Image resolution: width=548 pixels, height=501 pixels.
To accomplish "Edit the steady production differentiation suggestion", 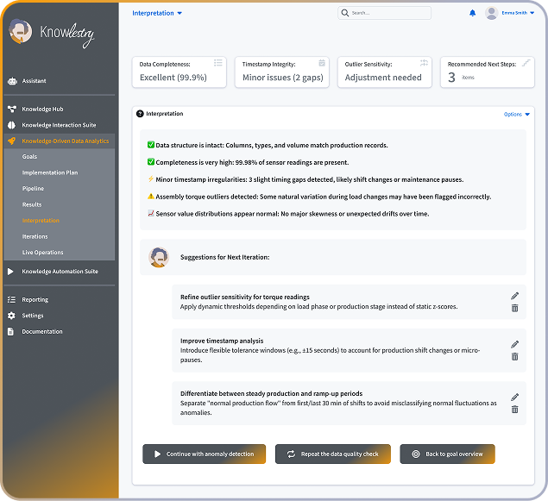I will (515, 397).
